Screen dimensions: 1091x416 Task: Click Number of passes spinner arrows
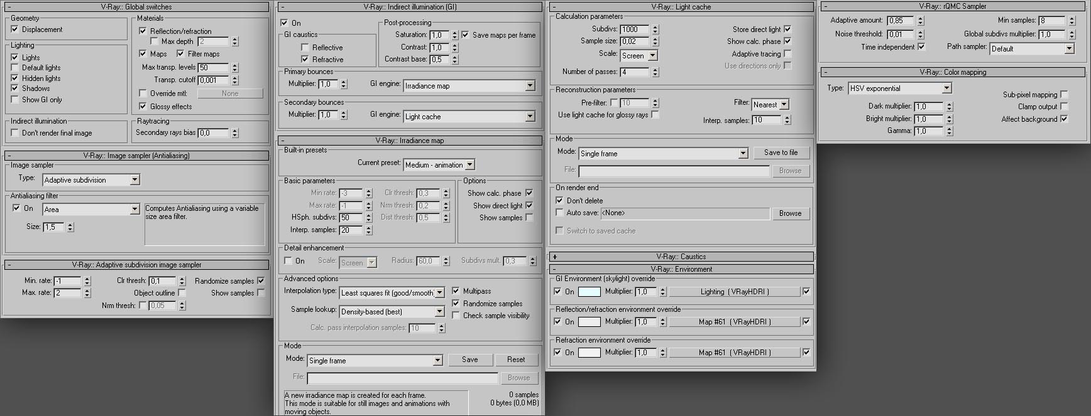point(655,72)
